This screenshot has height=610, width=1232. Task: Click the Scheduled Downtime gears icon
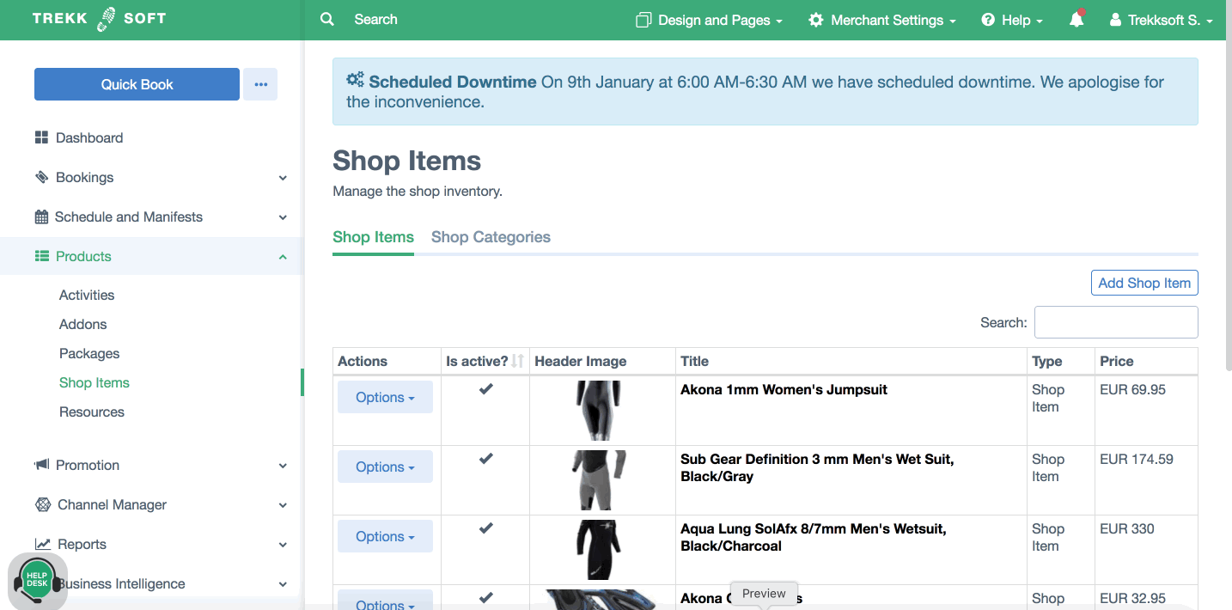coord(356,80)
